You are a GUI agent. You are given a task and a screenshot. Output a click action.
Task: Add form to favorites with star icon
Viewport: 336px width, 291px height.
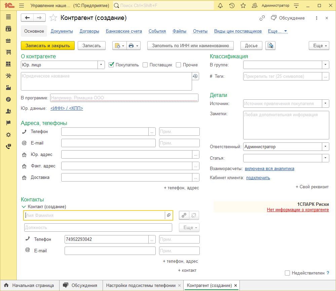[x=53, y=18]
